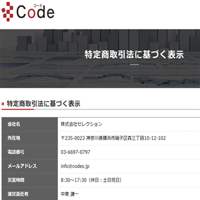Click phone number 03-6697-0797
The height and width of the screenshot is (200, 200).
[x=75, y=152]
